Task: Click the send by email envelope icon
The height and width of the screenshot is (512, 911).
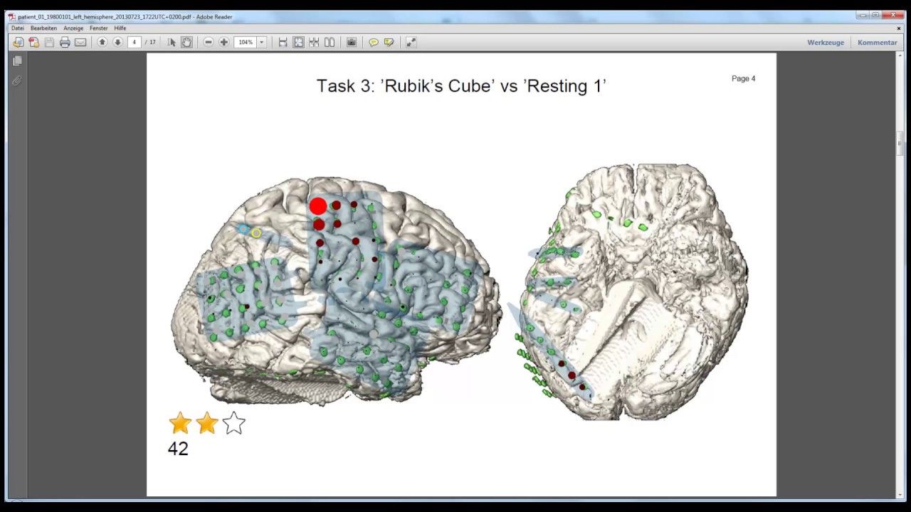Action: pyautogui.click(x=80, y=43)
